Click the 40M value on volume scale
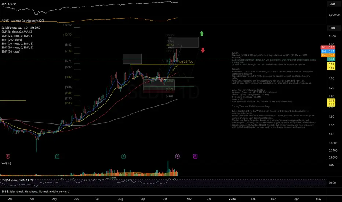The height and width of the screenshot is (202, 342). pos(331,165)
